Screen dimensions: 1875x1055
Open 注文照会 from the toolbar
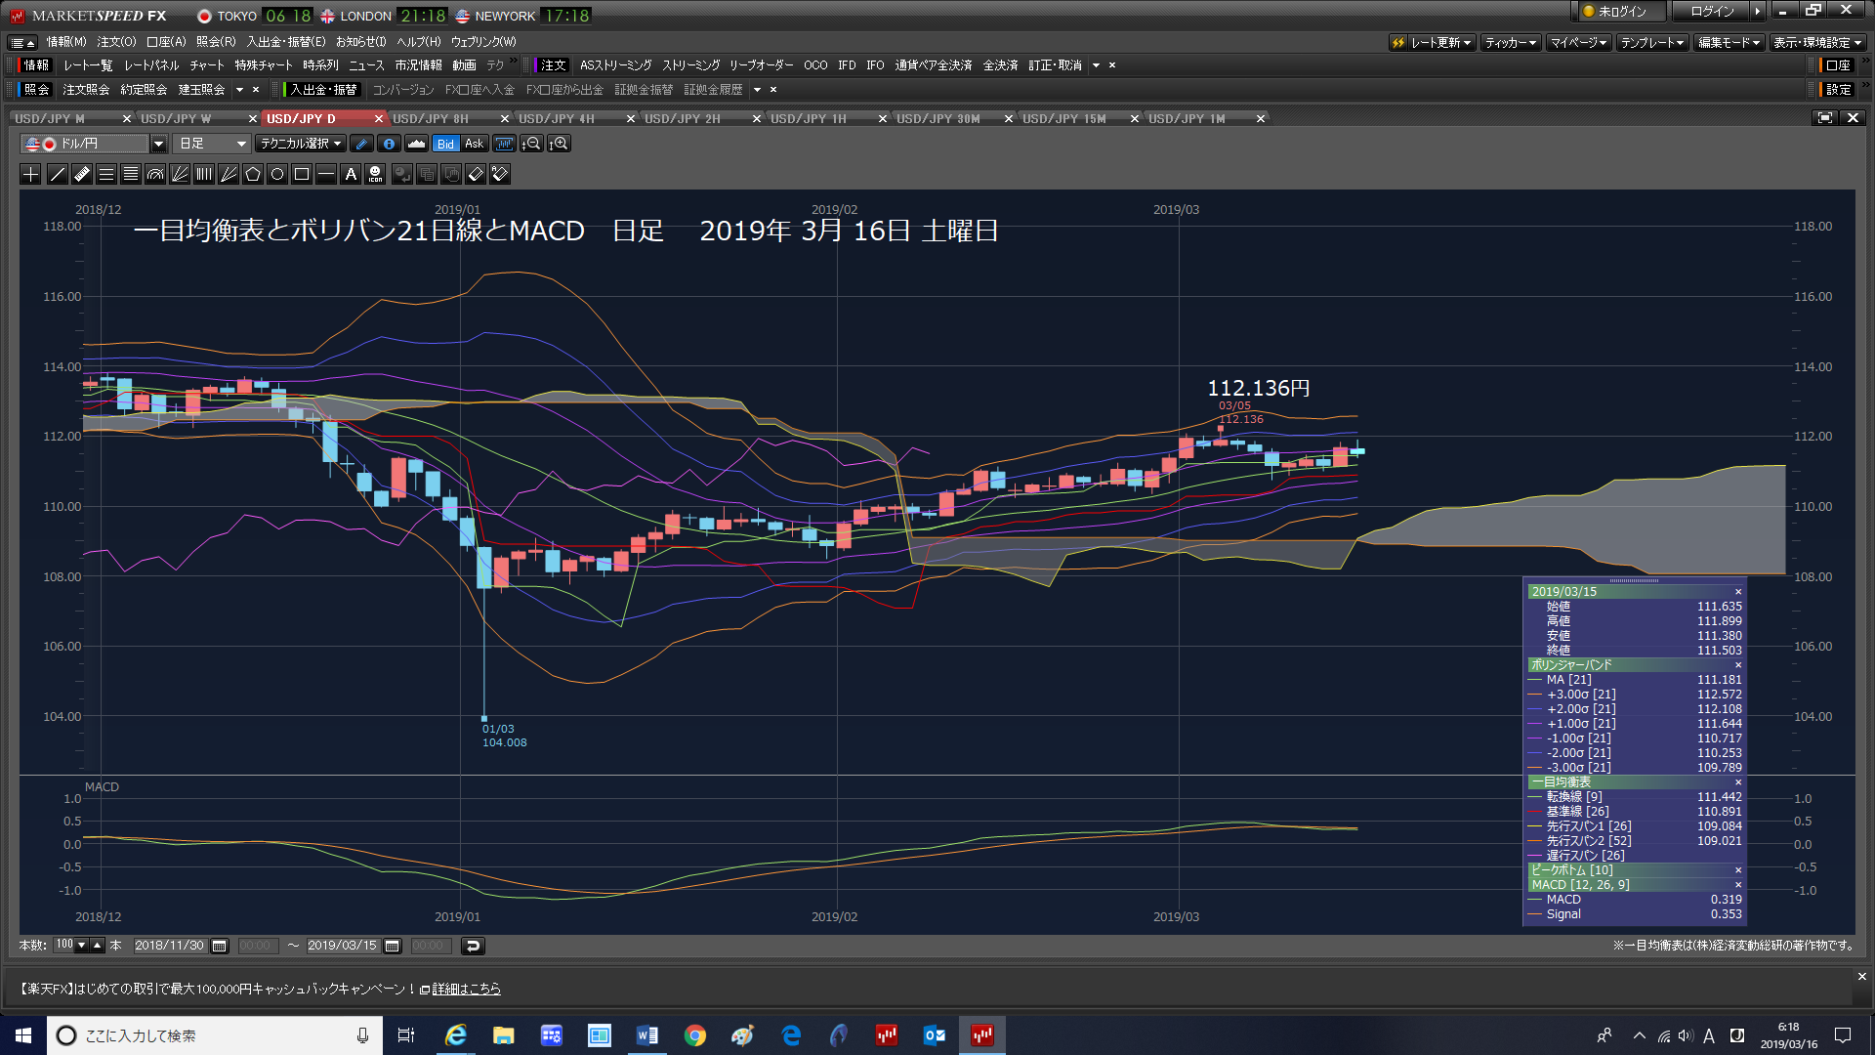[x=86, y=90]
